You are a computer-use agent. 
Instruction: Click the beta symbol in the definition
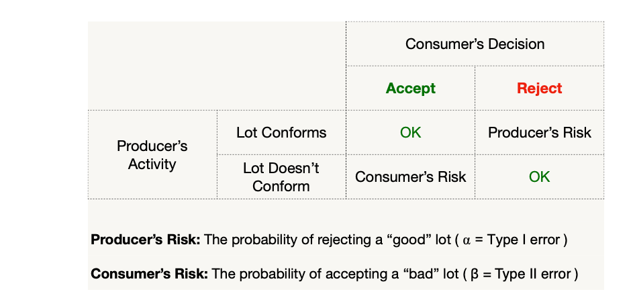click(x=474, y=274)
